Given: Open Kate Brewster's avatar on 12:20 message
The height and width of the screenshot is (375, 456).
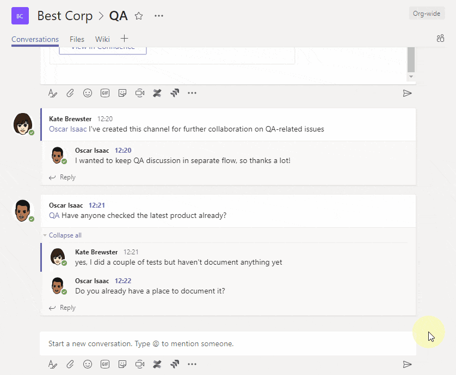Looking at the screenshot, I should [23, 124].
